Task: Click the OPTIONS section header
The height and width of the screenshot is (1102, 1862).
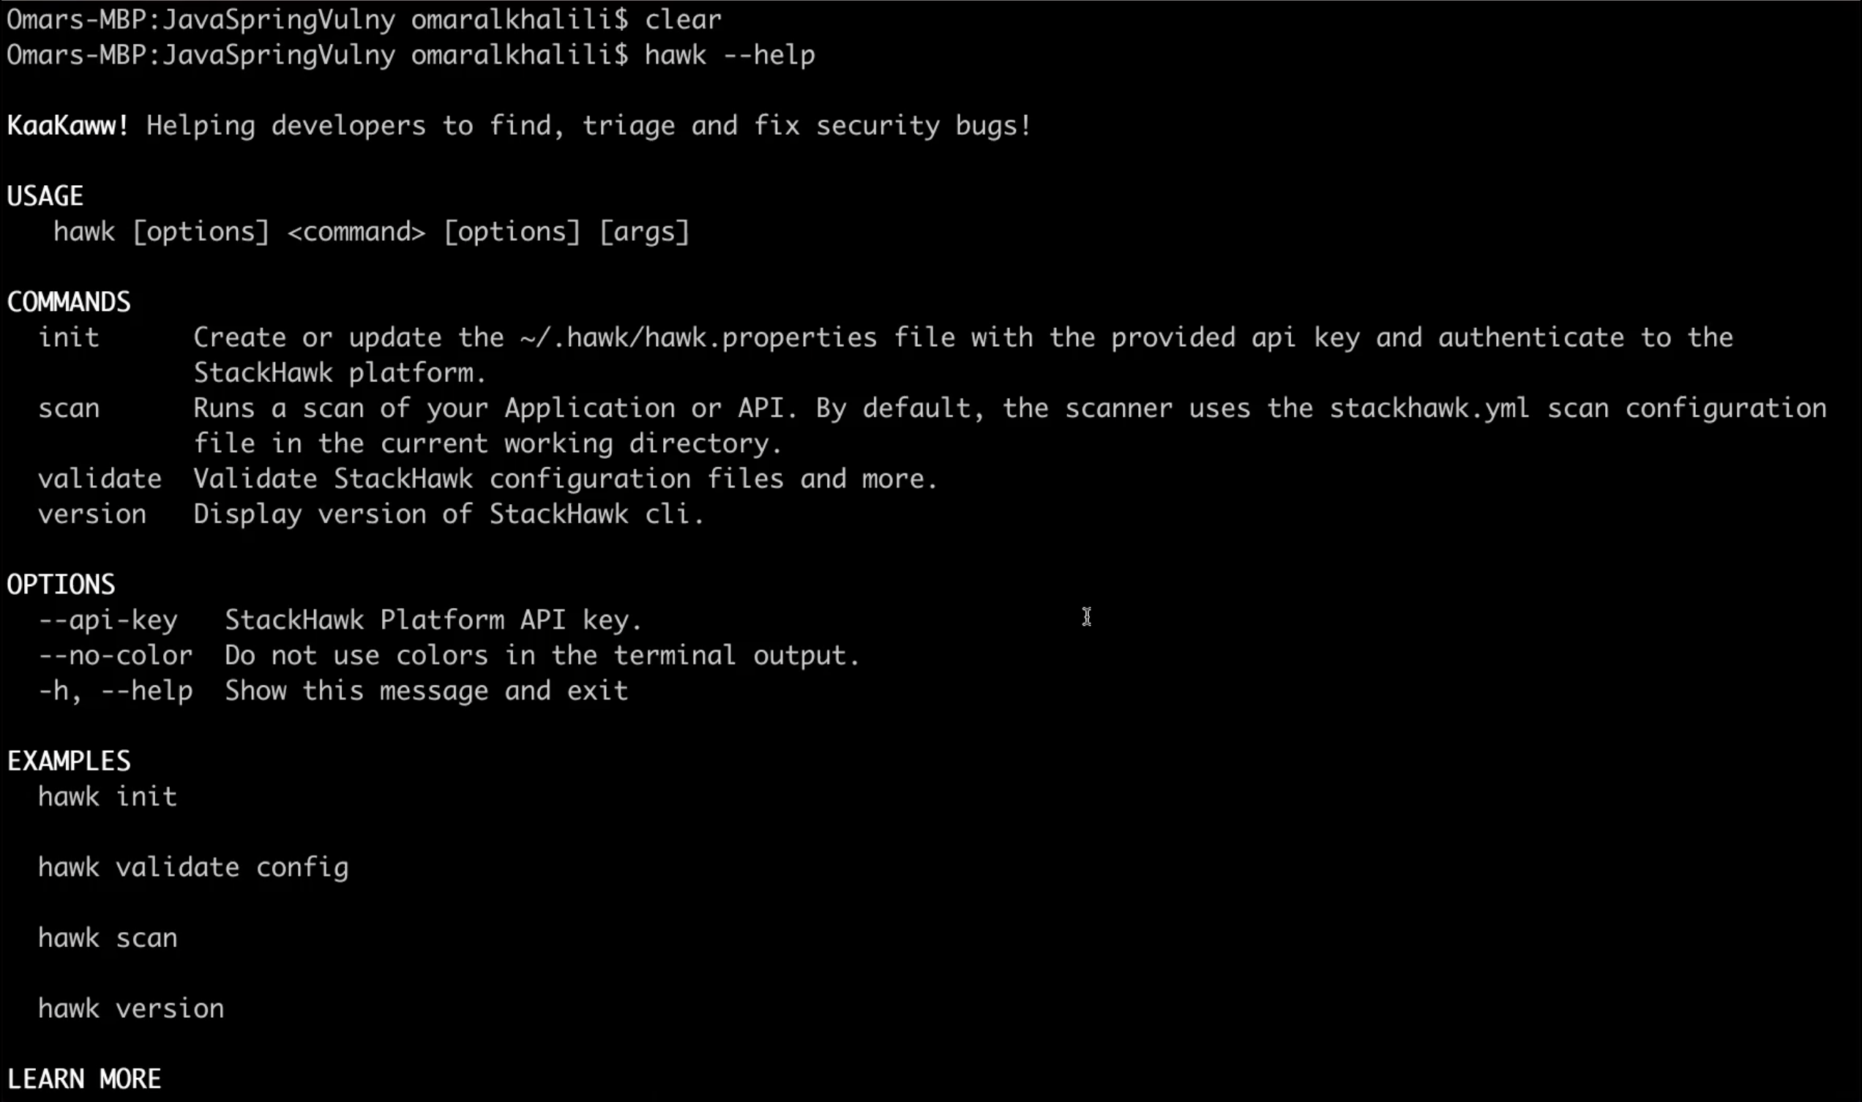Action: (61, 584)
